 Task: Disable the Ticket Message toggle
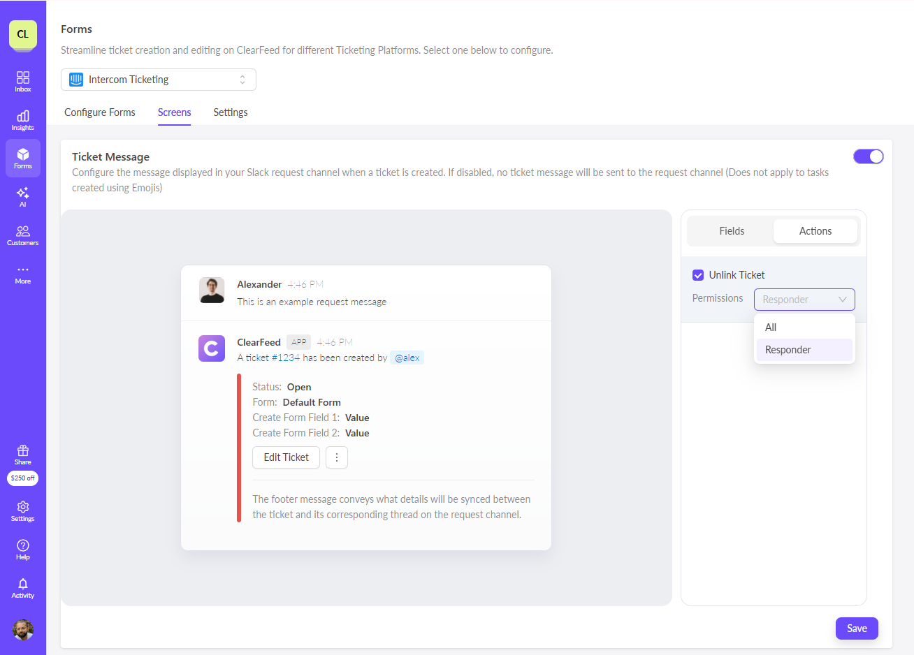(868, 156)
